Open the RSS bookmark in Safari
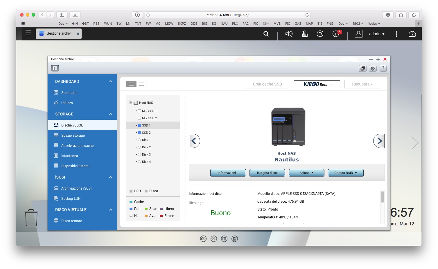The image size is (438, 269). click(x=96, y=24)
